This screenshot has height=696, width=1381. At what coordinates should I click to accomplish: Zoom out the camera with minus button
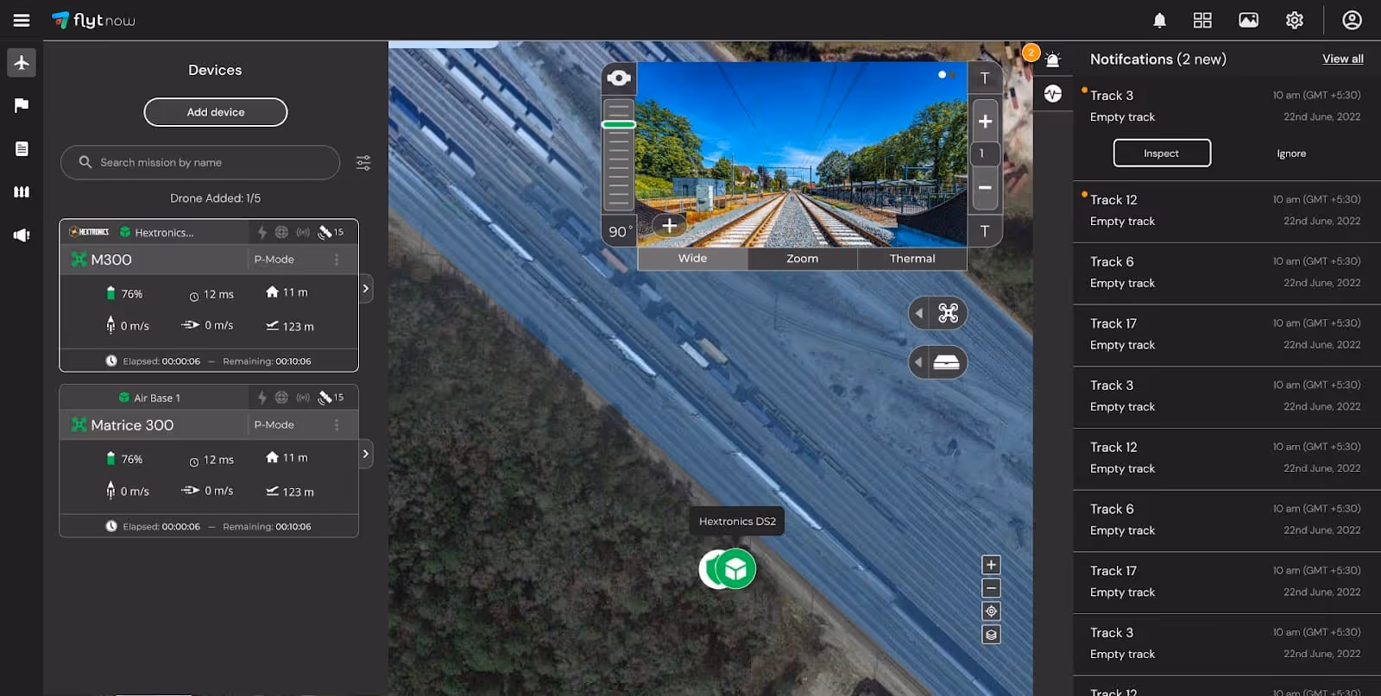985,187
